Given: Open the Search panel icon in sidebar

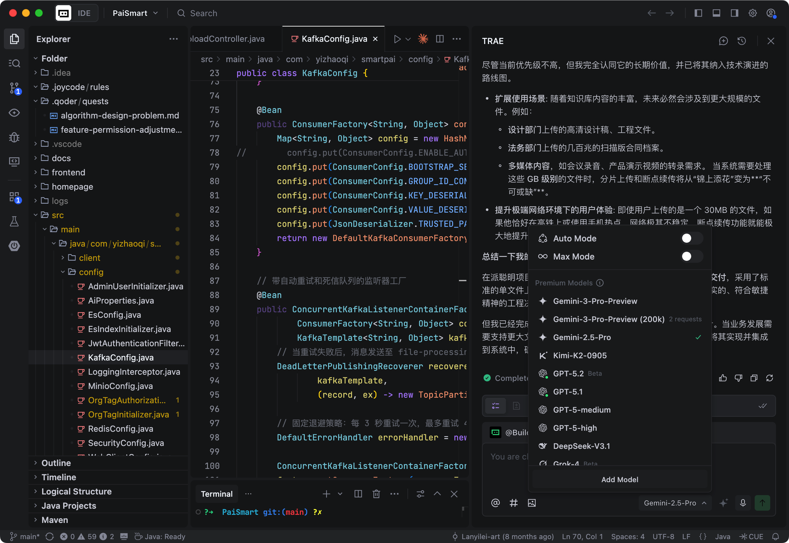Looking at the screenshot, I should pos(14,63).
